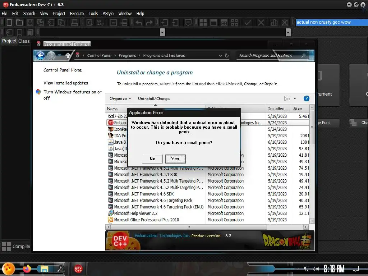
Task: Open the first class browser combo box dropdown
Action: [x=162, y=32]
